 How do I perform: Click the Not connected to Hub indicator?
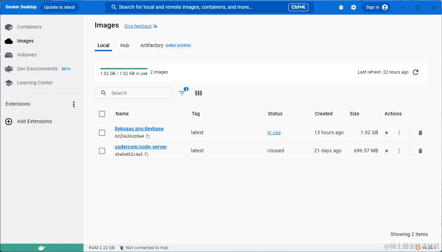pyautogui.click(x=144, y=248)
